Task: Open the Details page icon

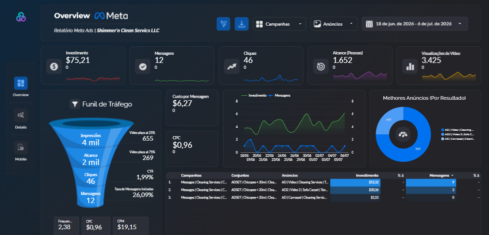Action: tap(21, 115)
